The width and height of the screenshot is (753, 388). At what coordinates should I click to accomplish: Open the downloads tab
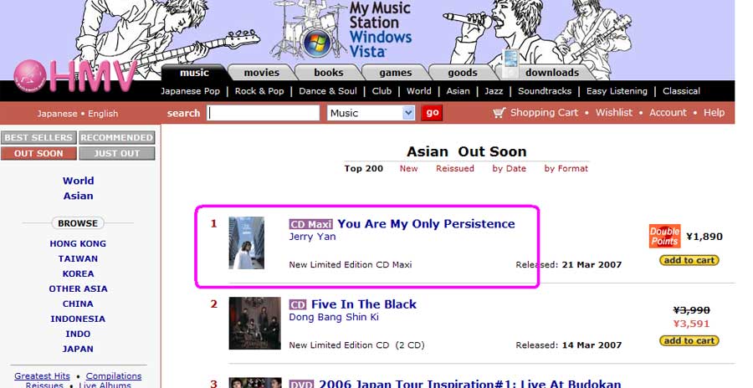click(552, 73)
